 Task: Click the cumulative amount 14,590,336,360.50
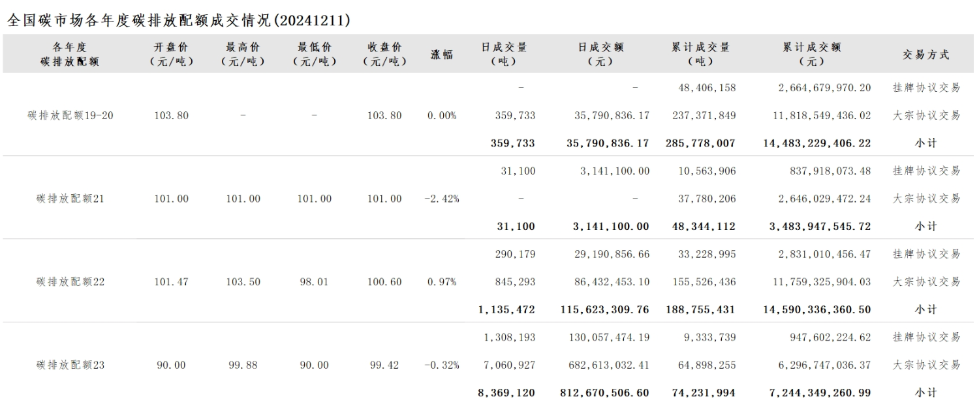pos(816,309)
